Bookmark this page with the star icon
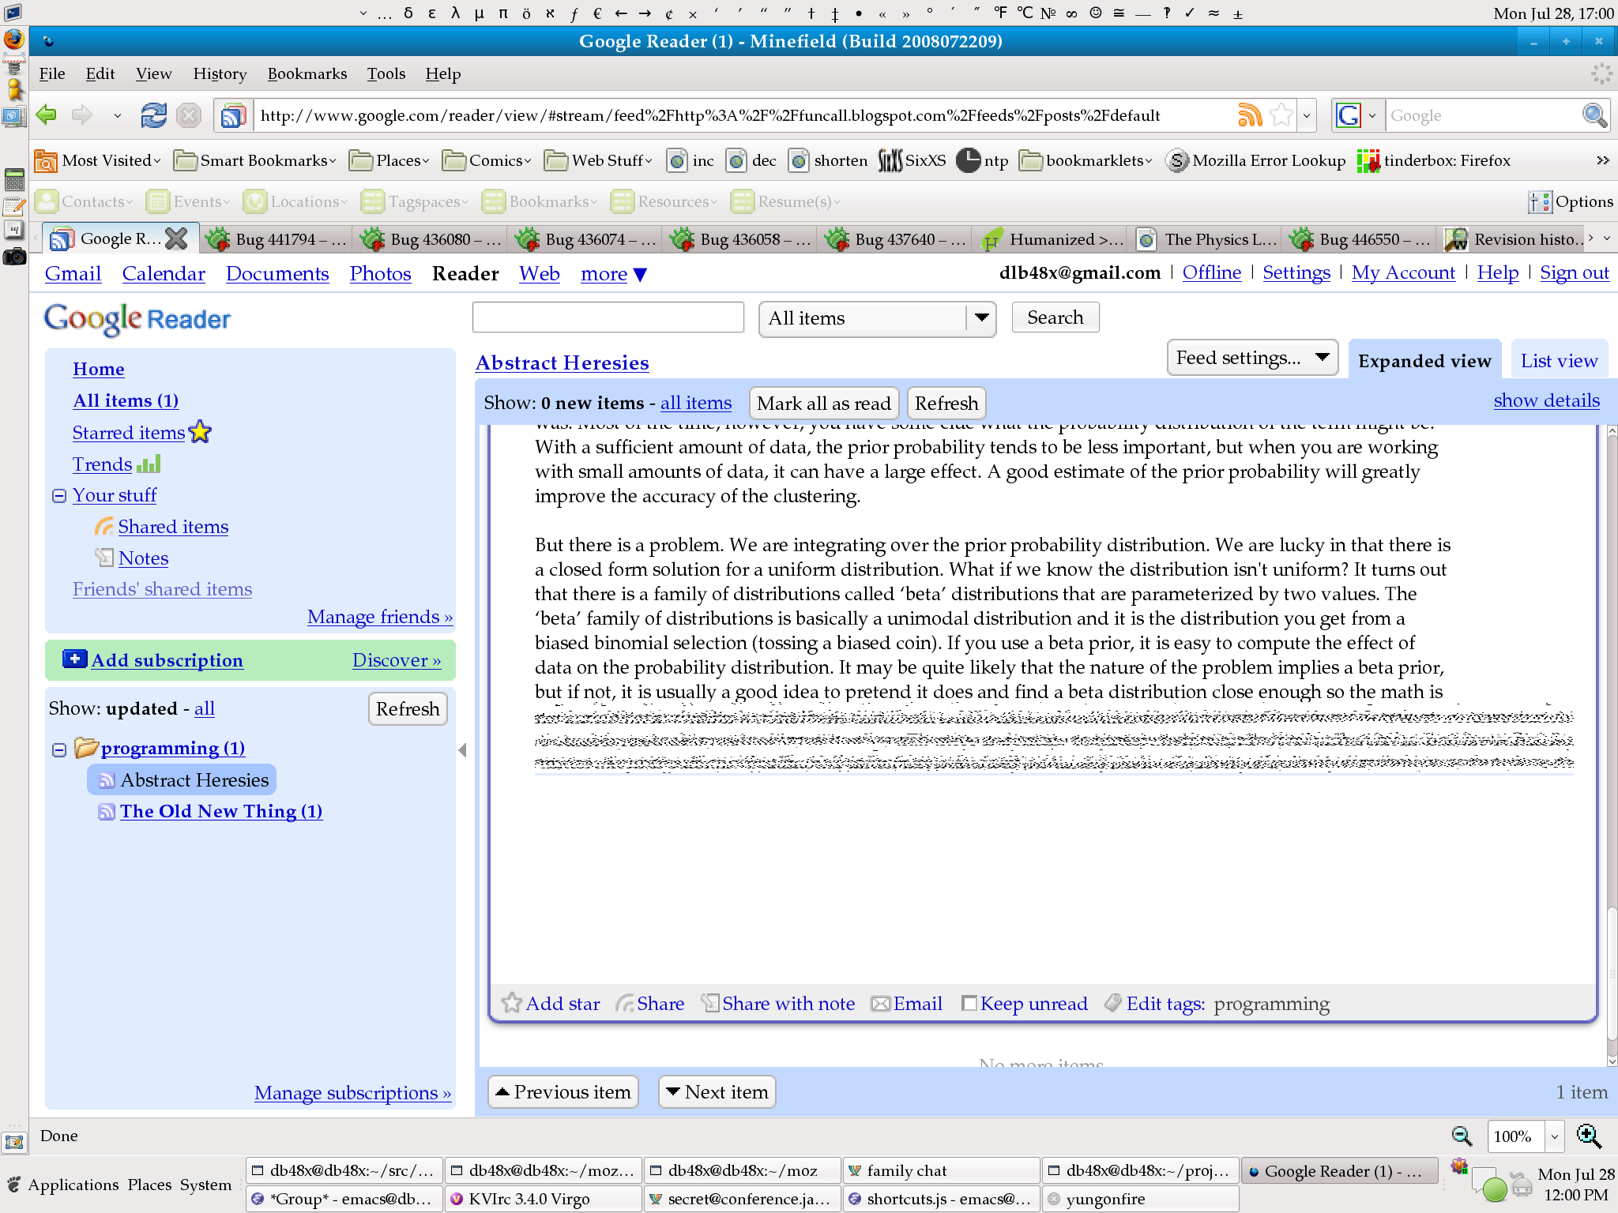This screenshot has height=1213, width=1618. click(x=1281, y=115)
